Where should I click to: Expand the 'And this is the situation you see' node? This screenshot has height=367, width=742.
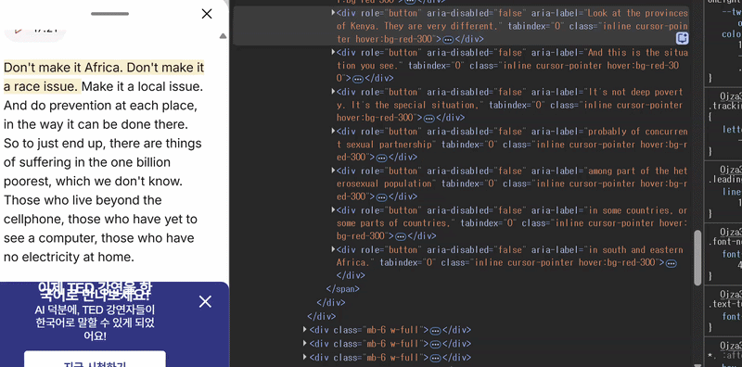pos(333,52)
